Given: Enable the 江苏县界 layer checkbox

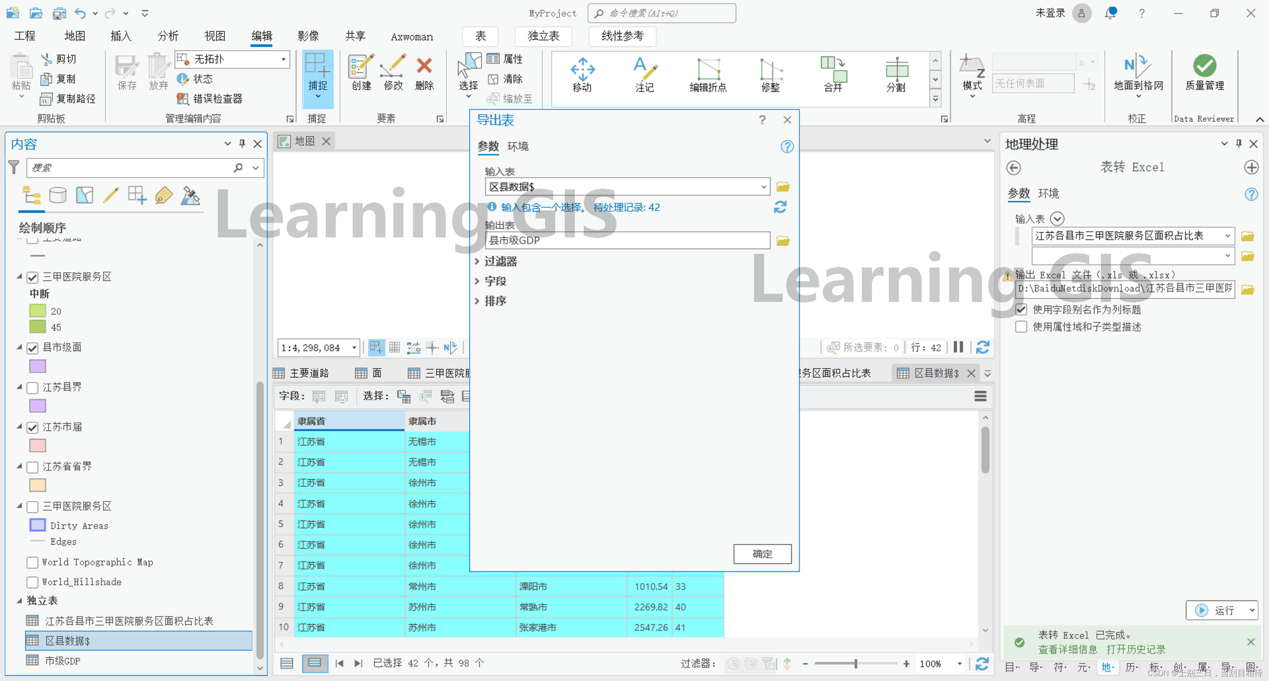Looking at the screenshot, I should [33, 388].
